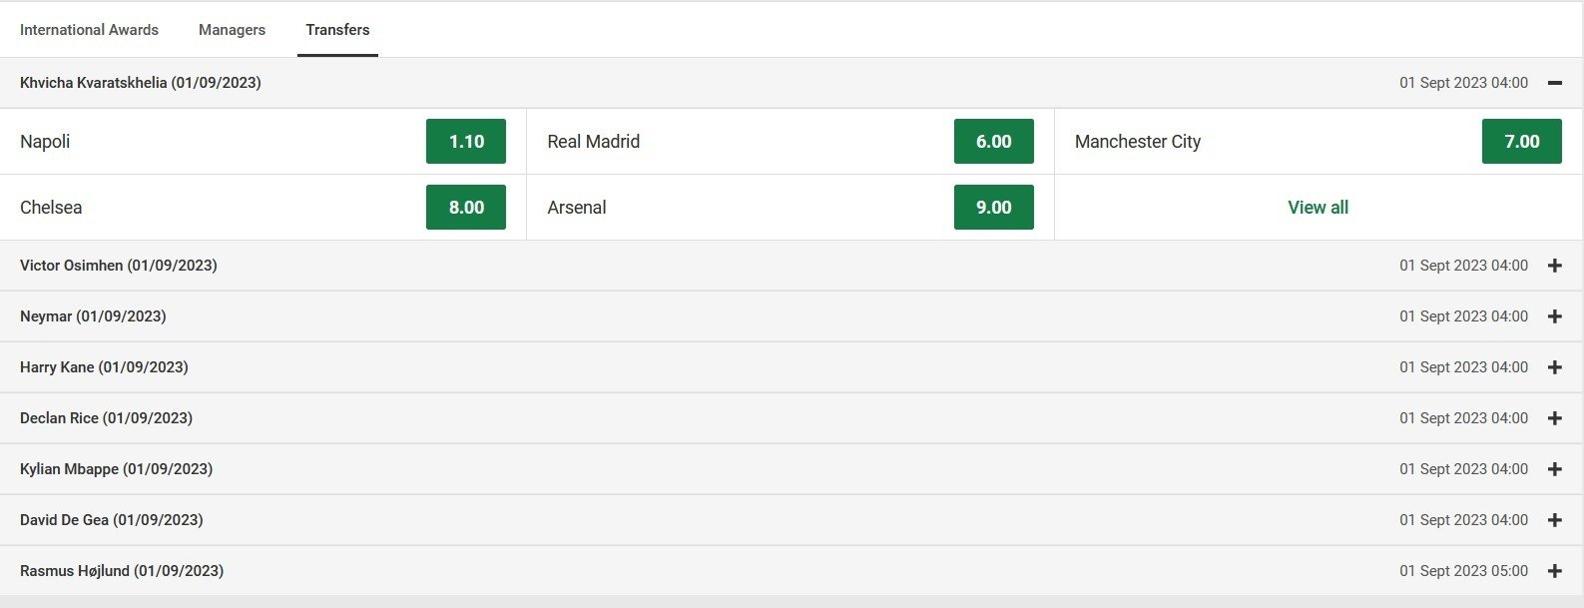Expand Declan Rice market with plus icon
The height and width of the screenshot is (608, 1584).
coord(1554,418)
